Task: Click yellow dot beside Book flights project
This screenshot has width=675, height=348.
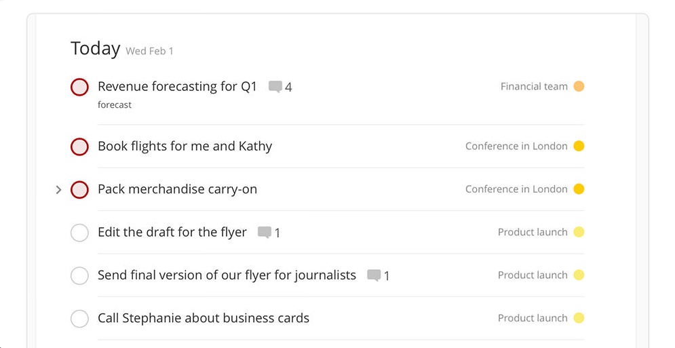Action: 579,146
